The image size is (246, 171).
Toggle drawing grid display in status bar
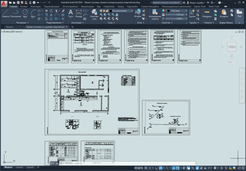[x=146, y=168]
